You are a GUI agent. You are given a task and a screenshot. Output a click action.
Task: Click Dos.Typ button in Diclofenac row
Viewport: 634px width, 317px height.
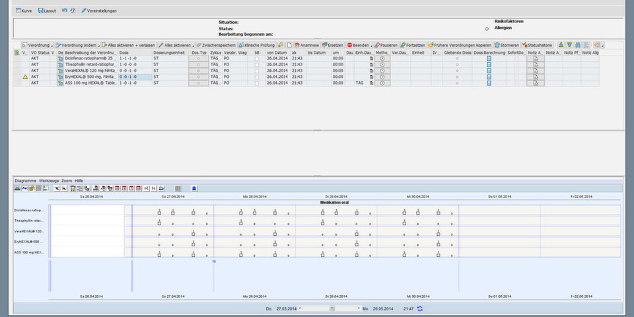pos(199,59)
